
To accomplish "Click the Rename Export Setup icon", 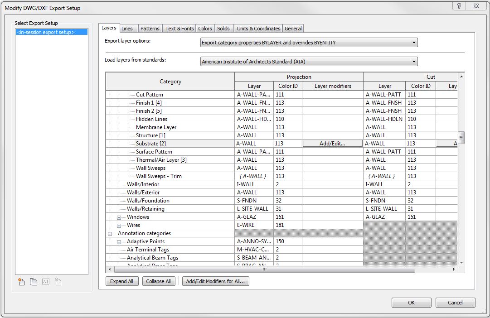I will pos(45,282).
